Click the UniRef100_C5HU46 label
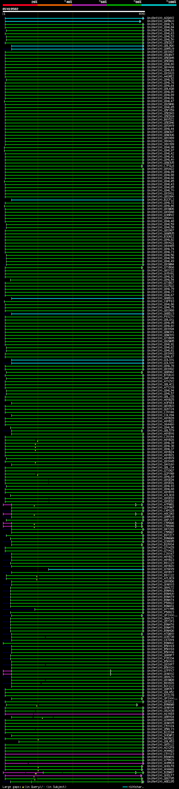This screenshot has height=789, width=179. 161,526
